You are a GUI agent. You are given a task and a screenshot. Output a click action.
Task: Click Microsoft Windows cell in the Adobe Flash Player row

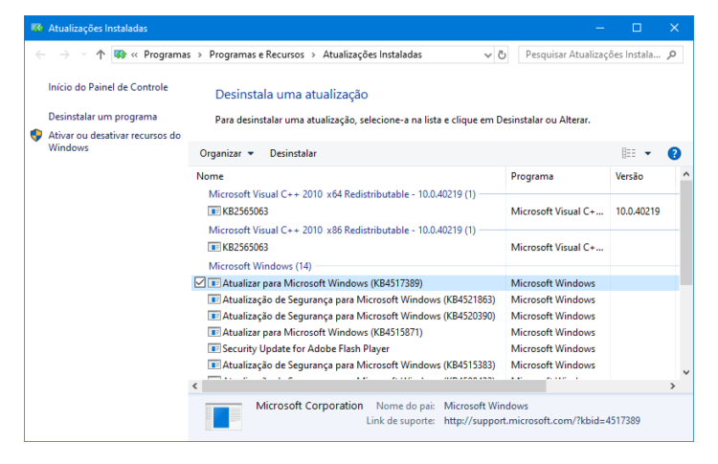(x=553, y=349)
